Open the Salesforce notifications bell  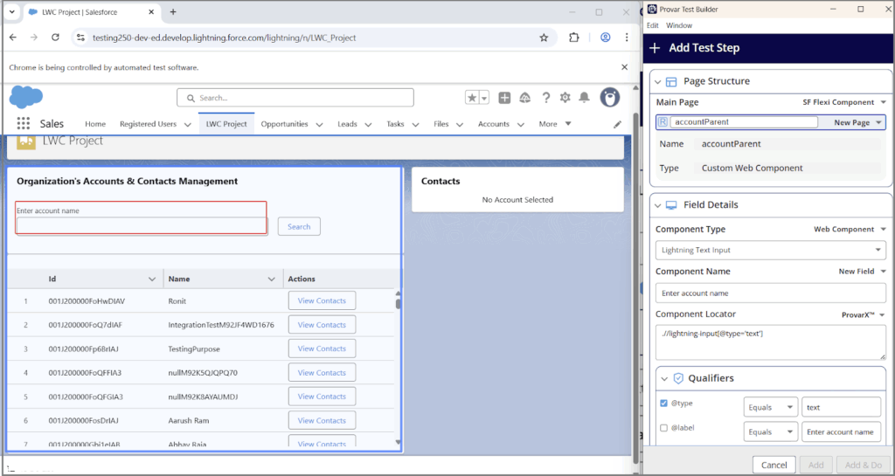(x=584, y=98)
